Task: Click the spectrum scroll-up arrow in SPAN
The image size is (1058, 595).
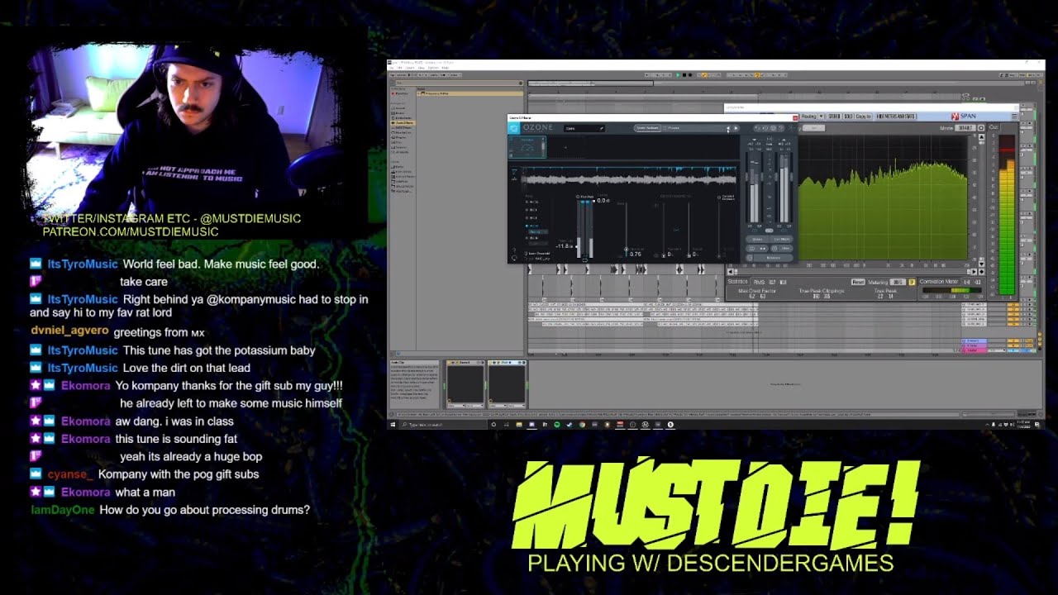Action: click(982, 137)
